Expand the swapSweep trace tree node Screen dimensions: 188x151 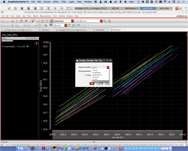pyautogui.click(x=2, y=47)
